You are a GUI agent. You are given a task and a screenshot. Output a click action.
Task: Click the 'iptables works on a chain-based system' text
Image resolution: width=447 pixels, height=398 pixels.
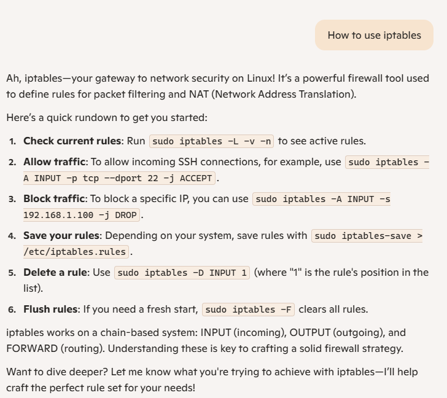tap(102, 332)
